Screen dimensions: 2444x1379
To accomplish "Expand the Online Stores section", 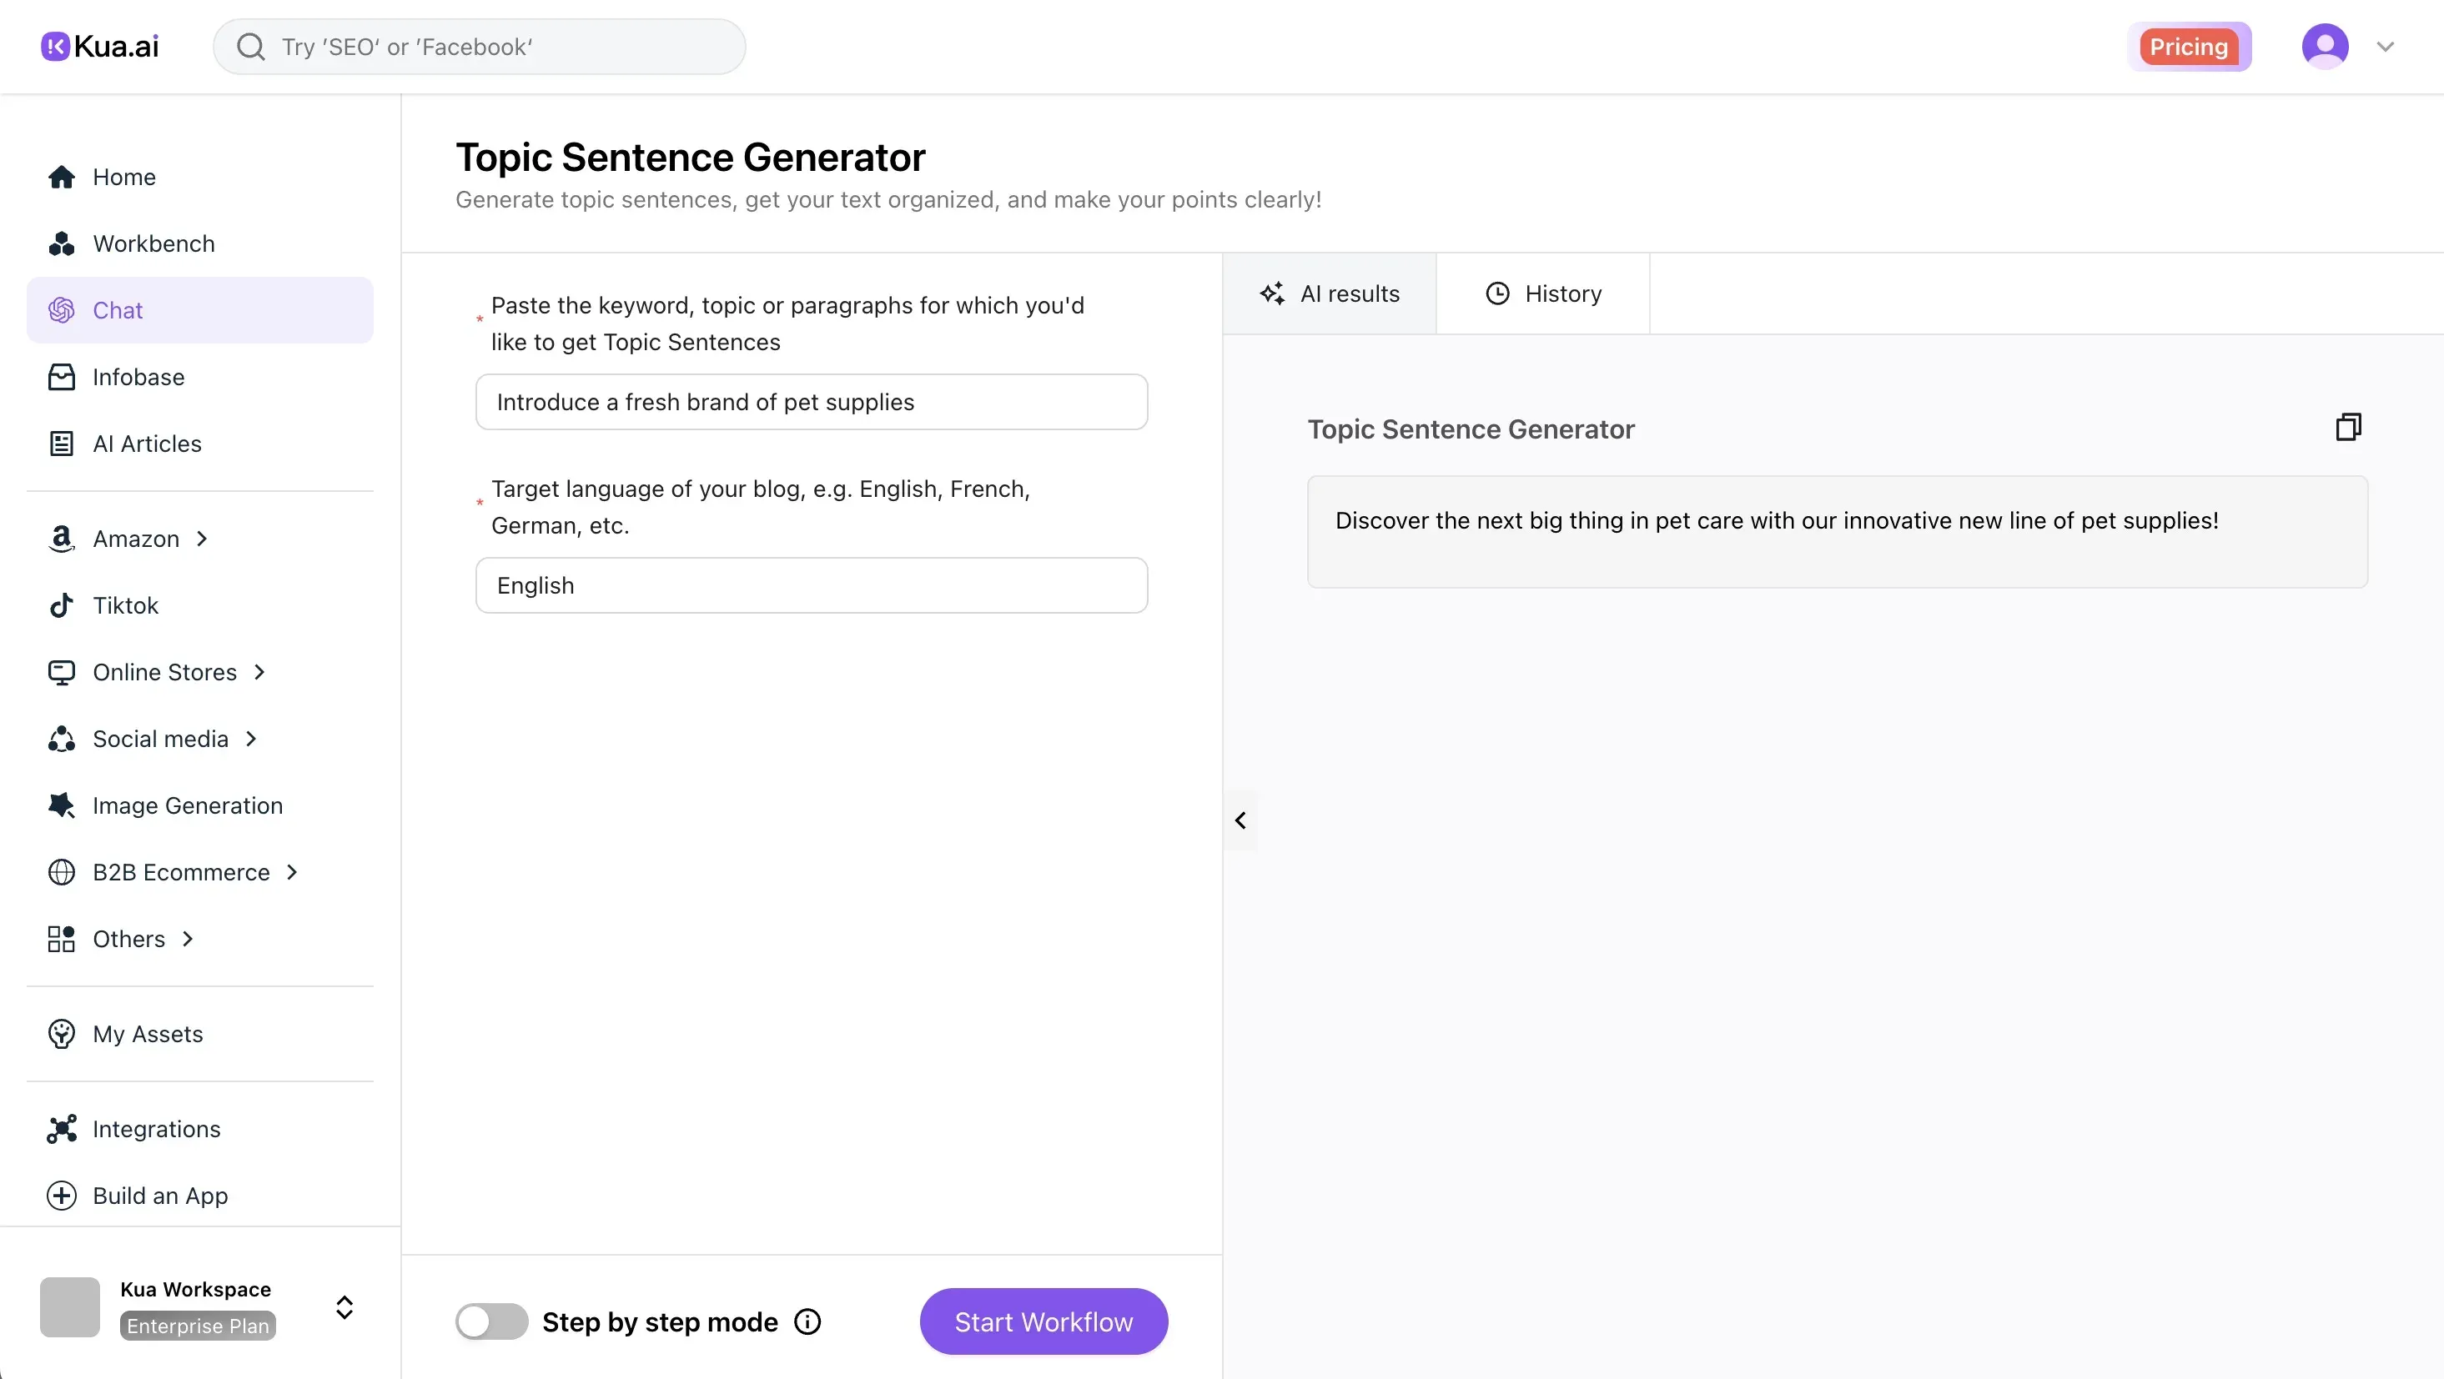I will tap(259, 671).
